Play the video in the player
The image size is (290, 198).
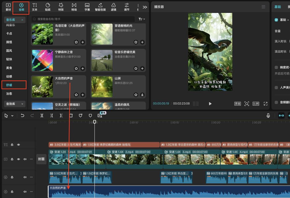tap(210, 104)
